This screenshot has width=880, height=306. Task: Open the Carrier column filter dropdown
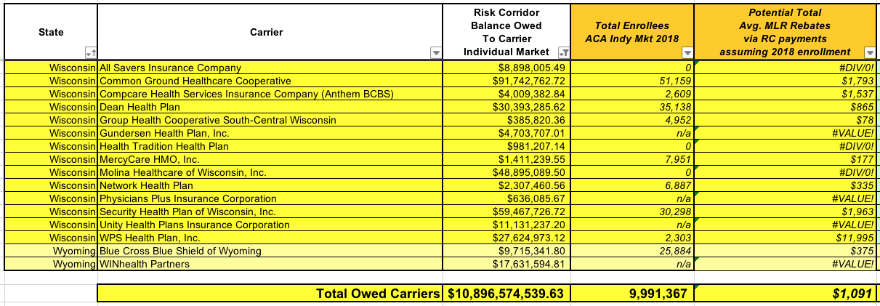[x=435, y=53]
